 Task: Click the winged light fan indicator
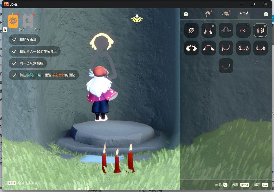[137, 18]
